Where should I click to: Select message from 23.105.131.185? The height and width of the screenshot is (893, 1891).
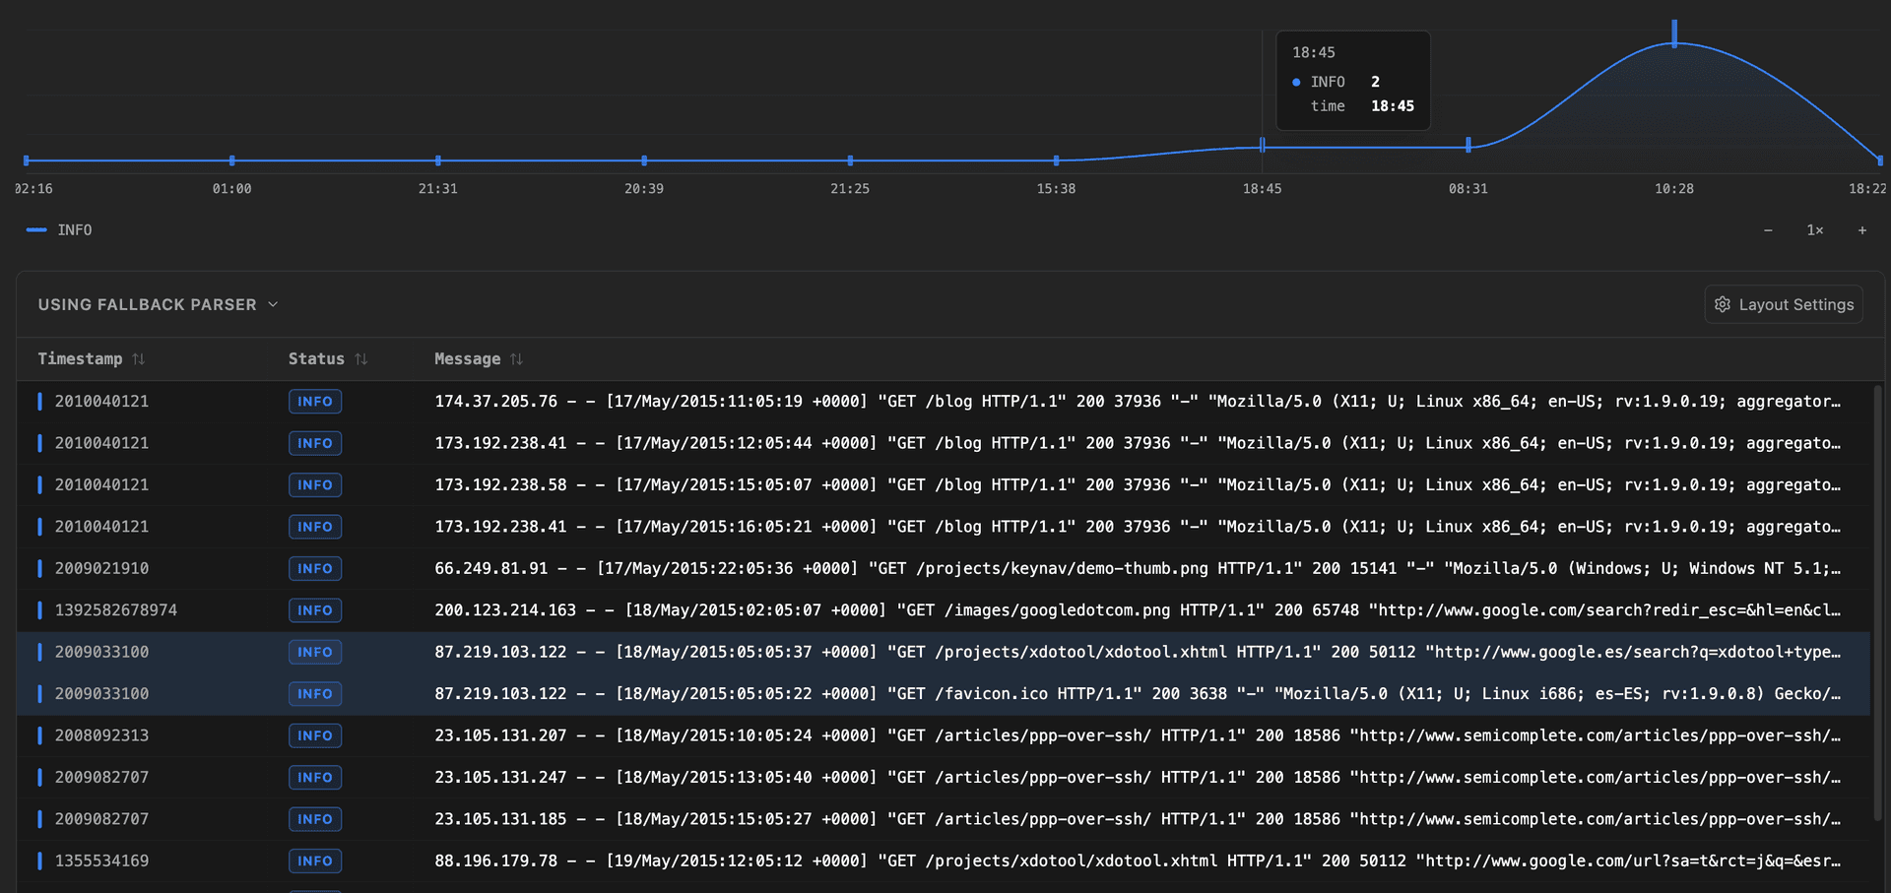point(1138,818)
